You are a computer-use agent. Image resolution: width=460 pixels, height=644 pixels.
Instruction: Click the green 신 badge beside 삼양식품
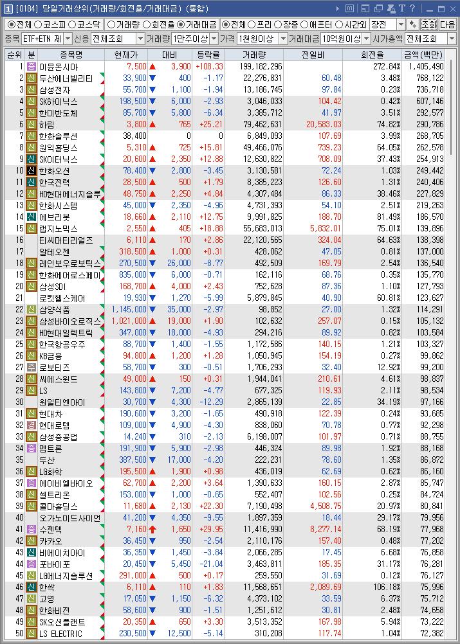click(x=32, y=309)
